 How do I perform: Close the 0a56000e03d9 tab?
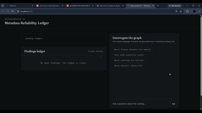click(x=93, y=6)
